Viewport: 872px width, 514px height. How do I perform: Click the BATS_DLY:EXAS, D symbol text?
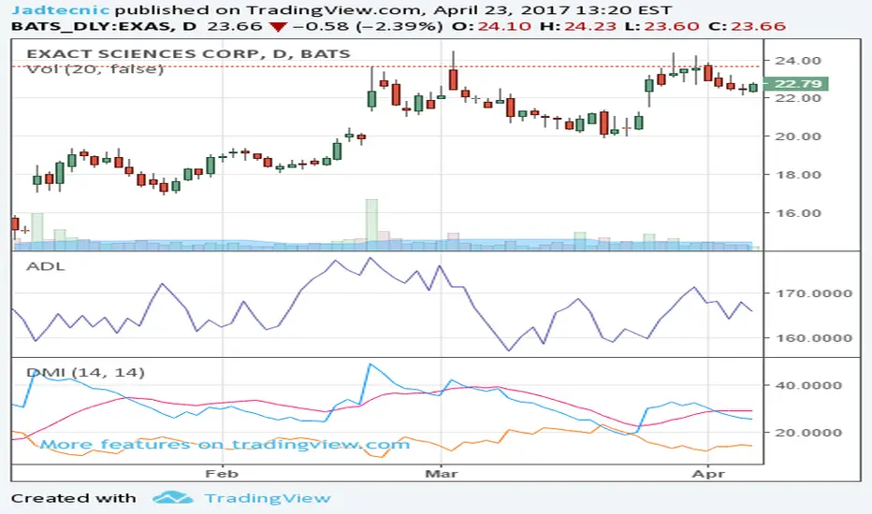[104, 26]
